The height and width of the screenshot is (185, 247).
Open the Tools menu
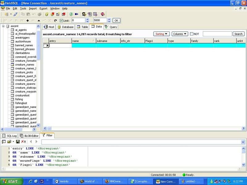click(23, 9)
